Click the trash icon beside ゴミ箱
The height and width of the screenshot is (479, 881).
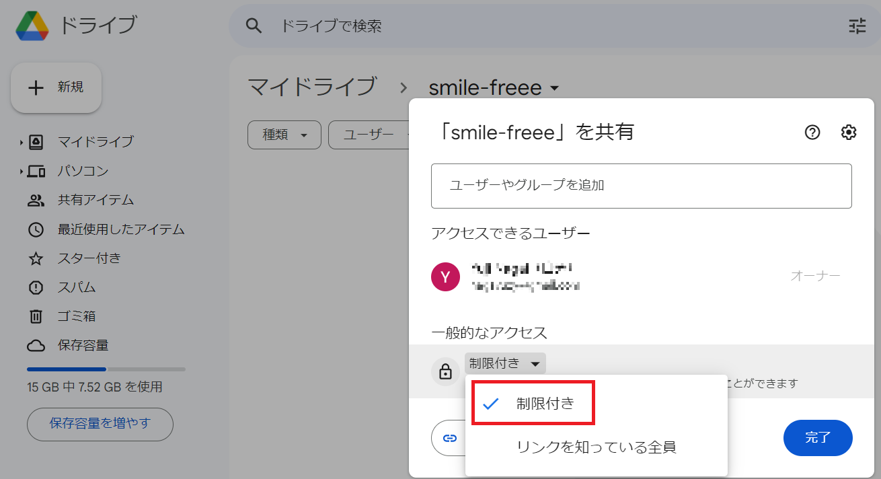coord(36,316)
